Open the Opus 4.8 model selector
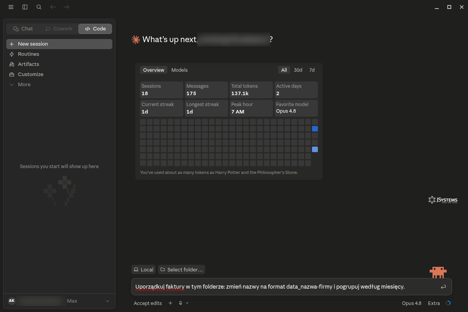 (x=411, y=303)
